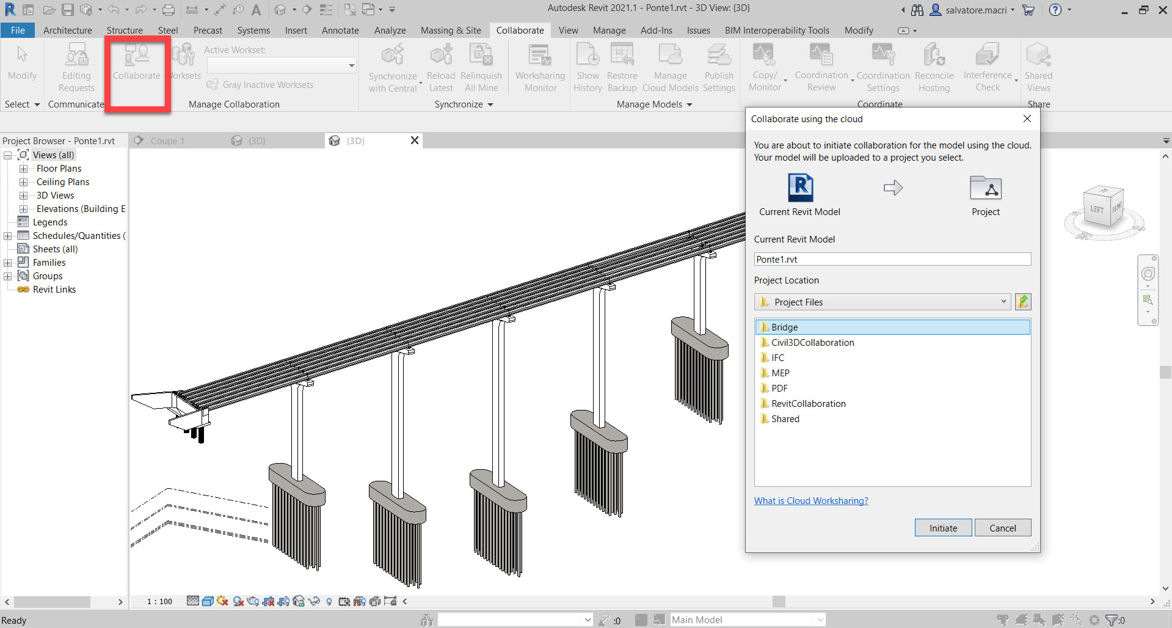Open Detail Level in view control bar
Viewport: 1172px width, 628px height.
[192, 601]
